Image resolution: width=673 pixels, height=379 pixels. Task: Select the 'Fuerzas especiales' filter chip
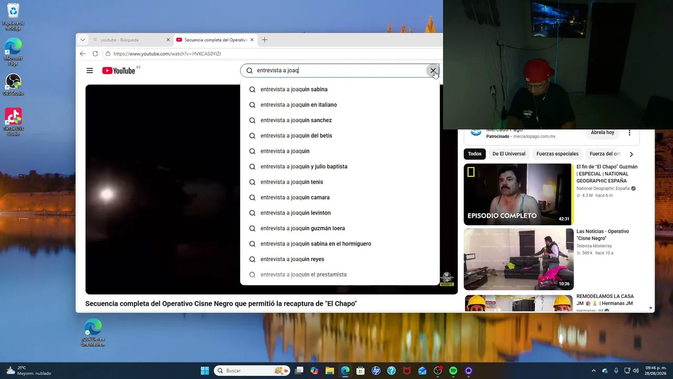[x=557, y=154]
